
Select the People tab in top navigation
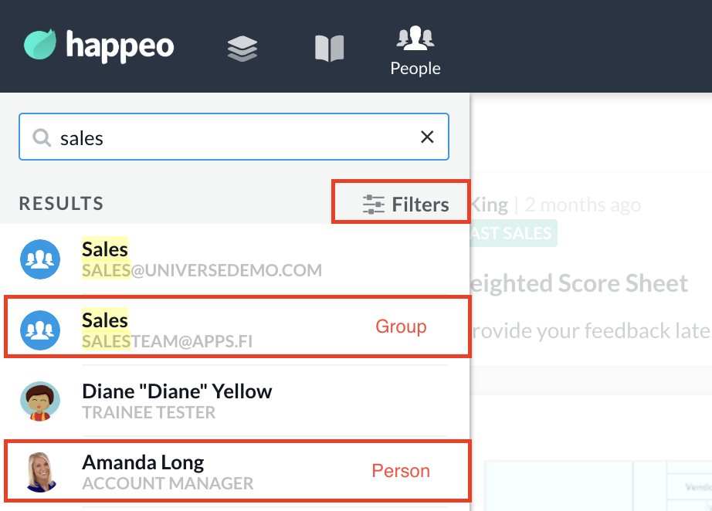(415, 51)
